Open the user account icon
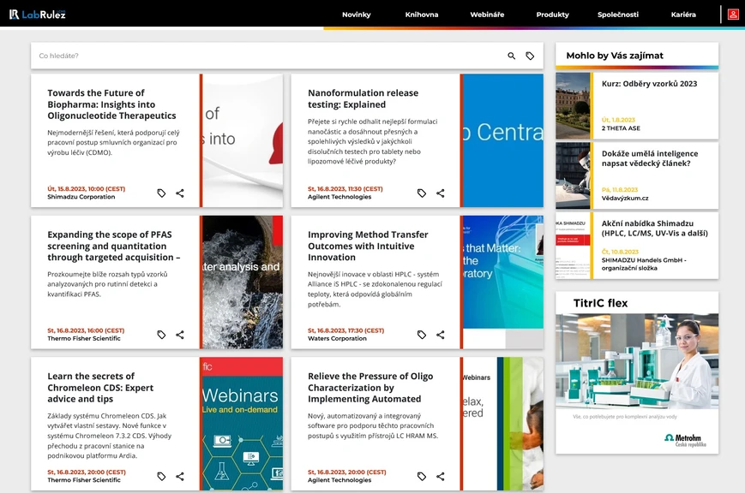The height and width of the screenshot is (493, 745). tap(733, 15)
